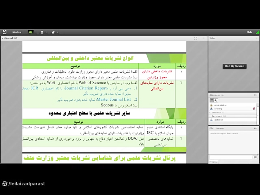
Task: Click the ISC text in lower table
Action: [150, 133]
